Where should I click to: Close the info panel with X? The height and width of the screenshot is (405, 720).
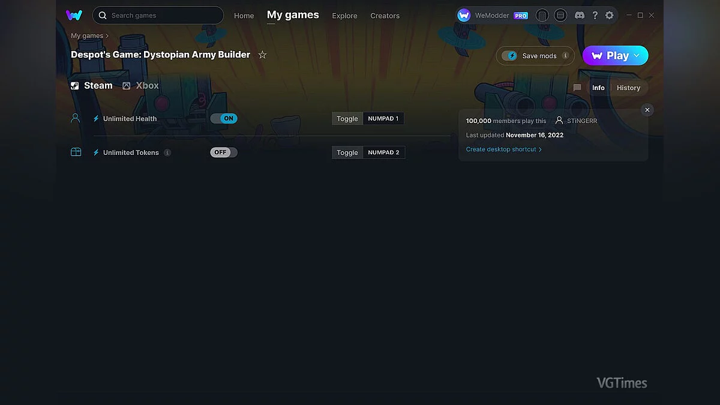(647, 110)
